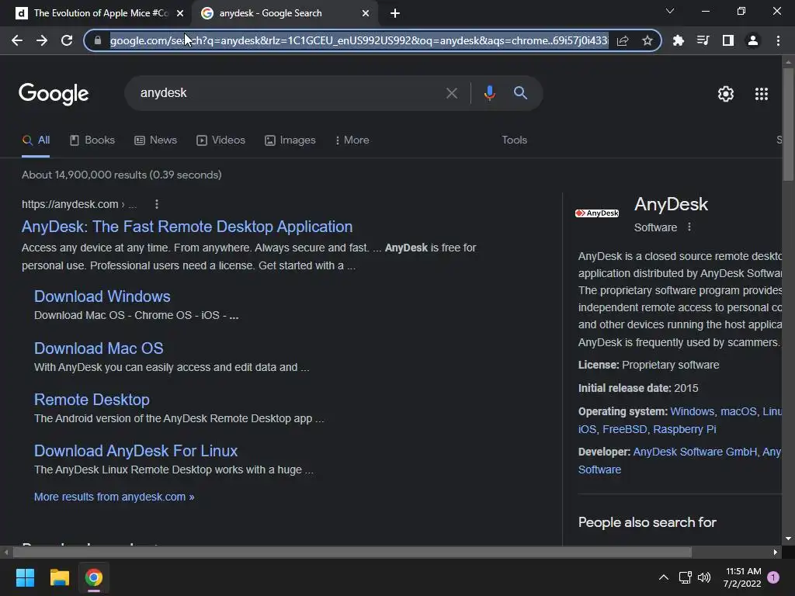Close the anydesk Google Search tab

point(366,13)
